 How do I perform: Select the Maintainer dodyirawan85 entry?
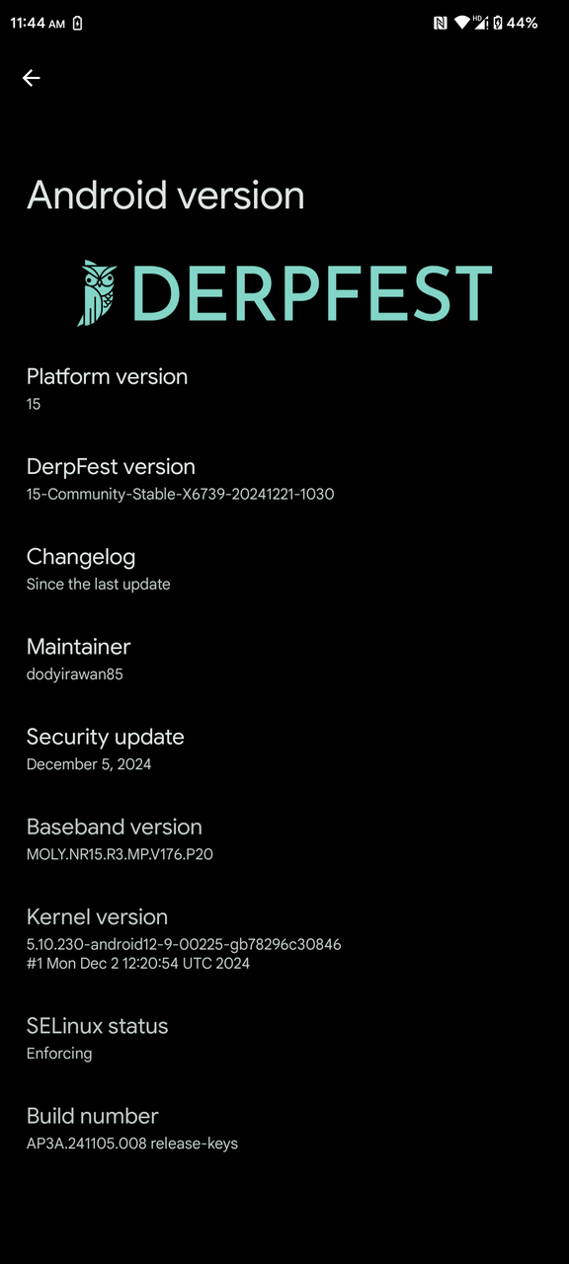284,660
